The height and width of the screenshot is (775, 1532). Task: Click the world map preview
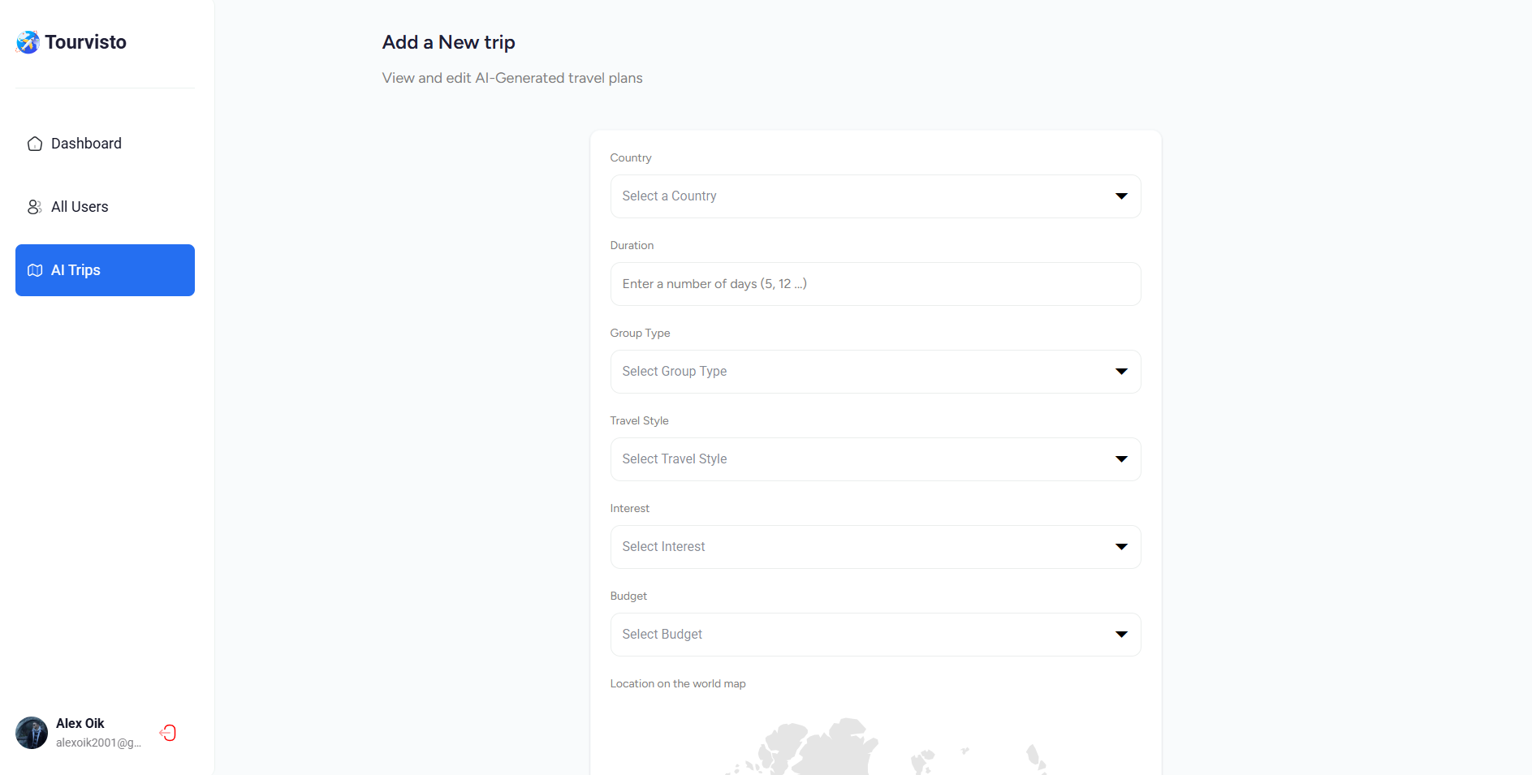[x=875, y=747]
